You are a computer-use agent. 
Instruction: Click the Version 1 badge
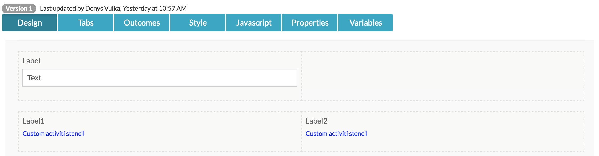point(19,9)
